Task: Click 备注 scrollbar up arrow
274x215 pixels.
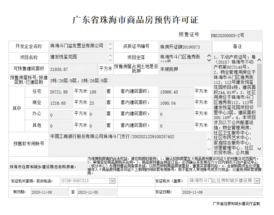Action: click(x=259, y=60)
